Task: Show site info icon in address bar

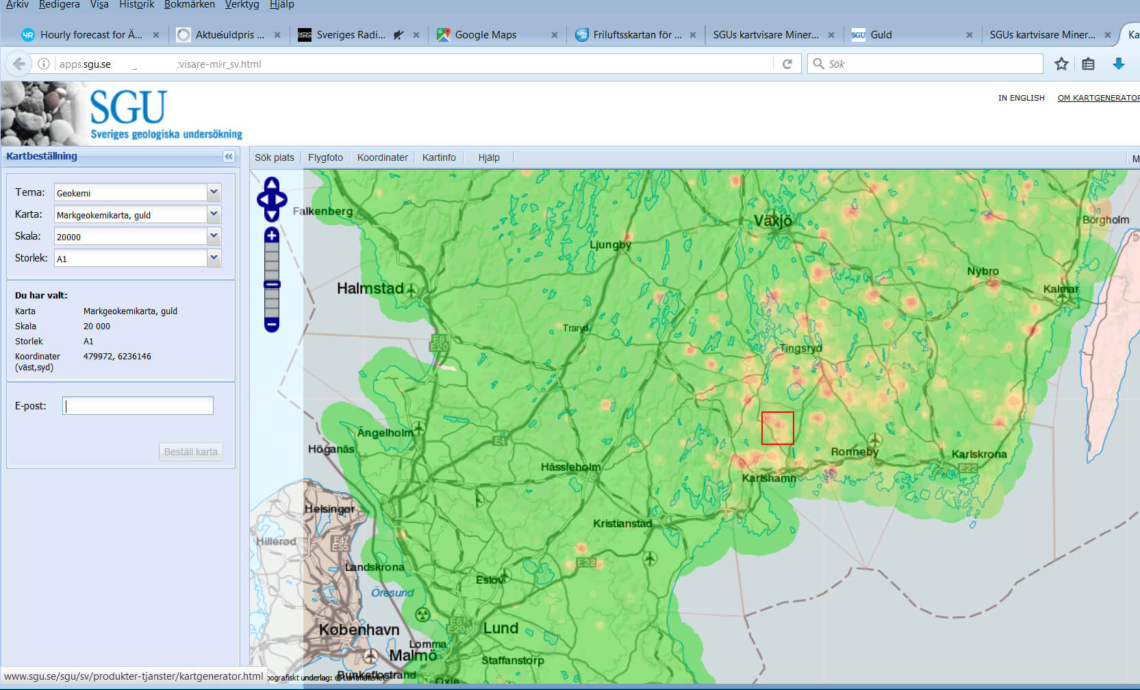Action: tap(44, 64)
